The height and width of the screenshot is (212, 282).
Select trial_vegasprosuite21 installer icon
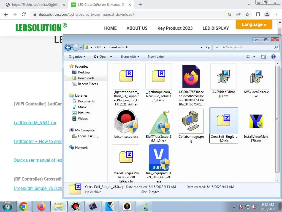[159, 158]
